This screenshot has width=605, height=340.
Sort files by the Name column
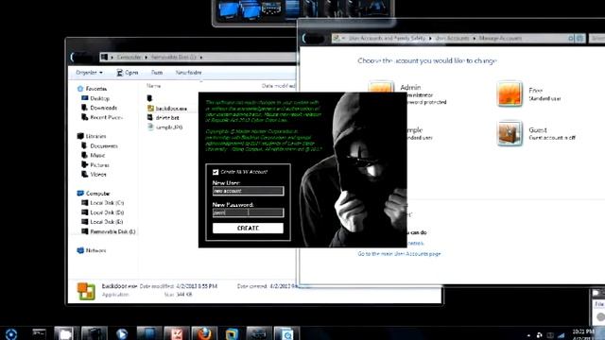point(153,86)
